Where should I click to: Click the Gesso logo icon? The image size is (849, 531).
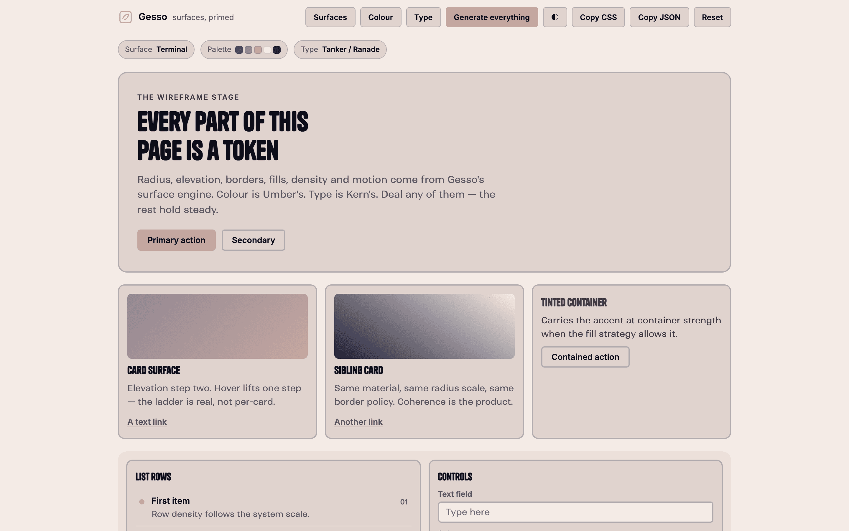pyautogui.click(x=125, y=17)
